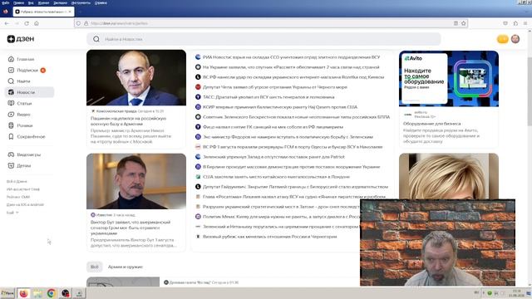Open the Сохранённое bookmarks section
This screenshot has width=532, height=299.
click(x=26, y=136)
